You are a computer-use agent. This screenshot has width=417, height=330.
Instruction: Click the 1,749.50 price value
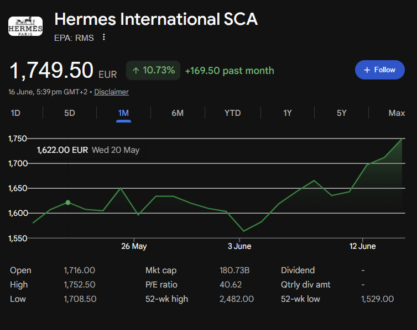(x=51, y=70)
